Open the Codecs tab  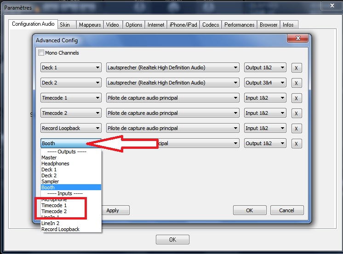(211, 25)
